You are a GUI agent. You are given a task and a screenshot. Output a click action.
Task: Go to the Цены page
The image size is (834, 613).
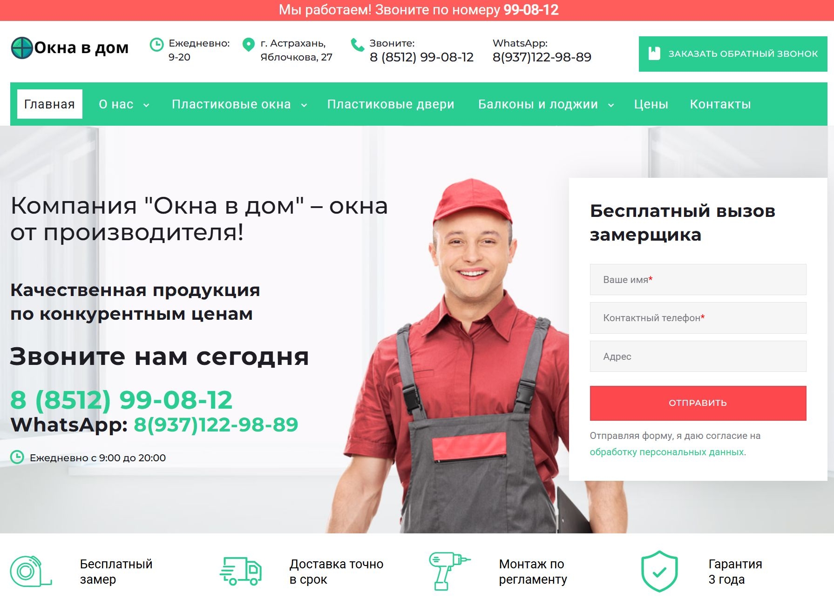(x=651, y=104)
